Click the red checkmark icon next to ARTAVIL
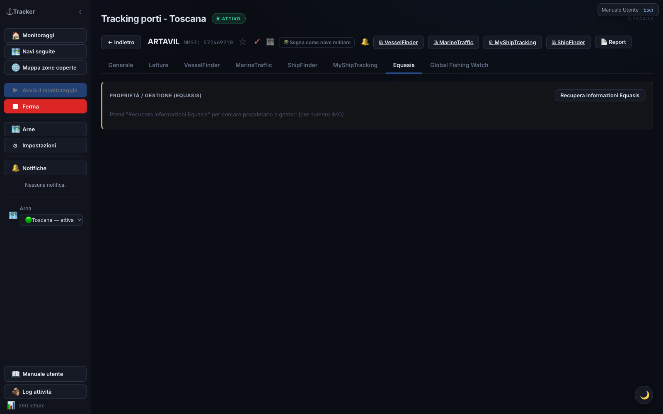The image size is (663, 414). pos(257,42)
